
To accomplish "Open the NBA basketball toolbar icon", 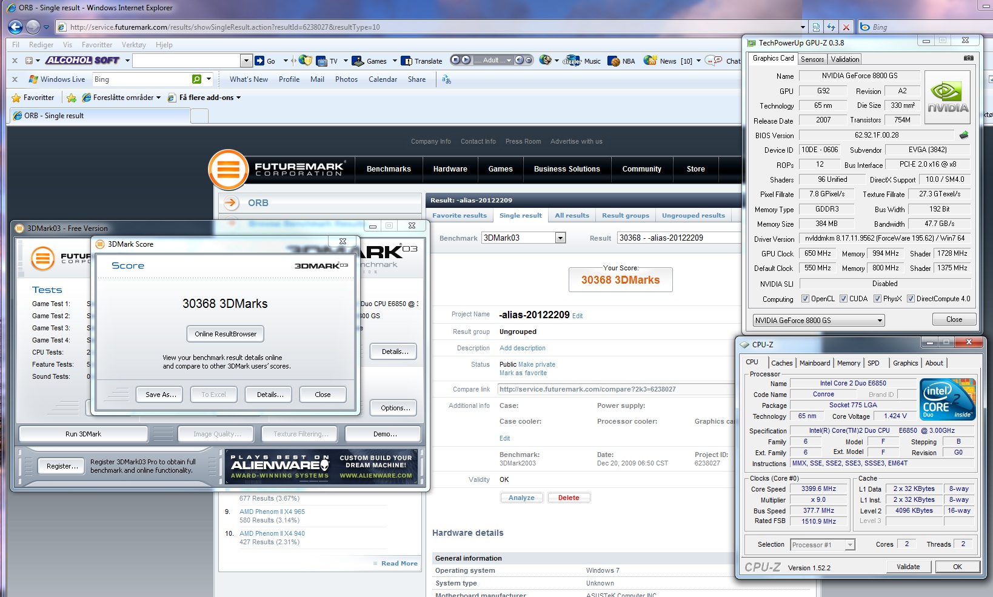I will (x=614, y=61).
